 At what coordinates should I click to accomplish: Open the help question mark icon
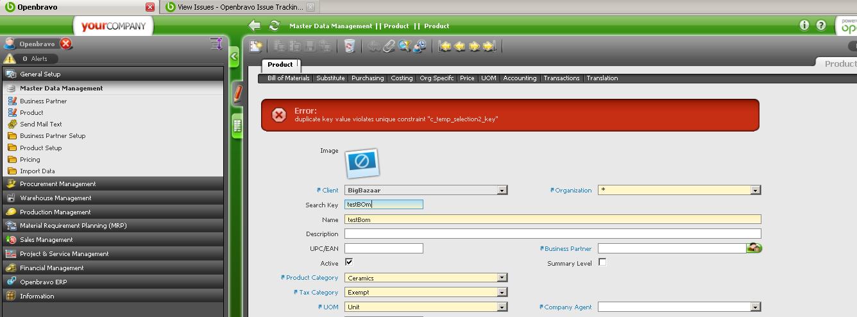pyautogui.click(x=820, y=25)
